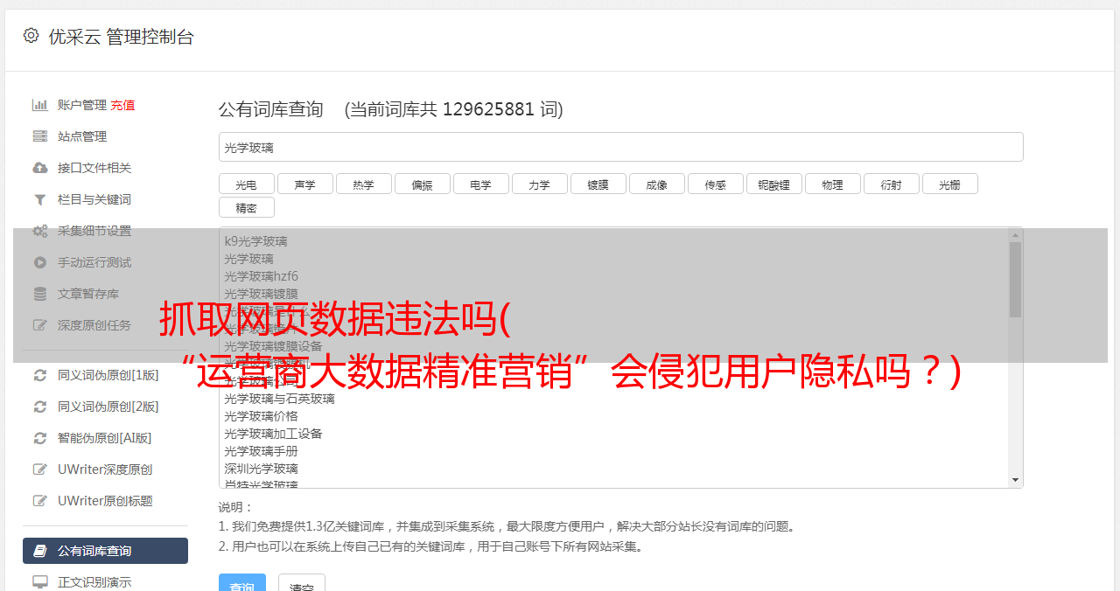The width and height of the screenshot is (1120, 591).
Task: Click the 铌酸锂 keyword tag button
Action: coord(774,184)
